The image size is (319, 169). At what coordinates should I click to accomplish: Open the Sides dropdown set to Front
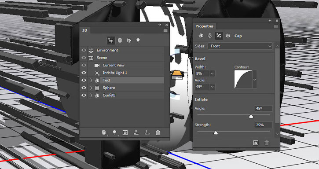click(240, 46)
